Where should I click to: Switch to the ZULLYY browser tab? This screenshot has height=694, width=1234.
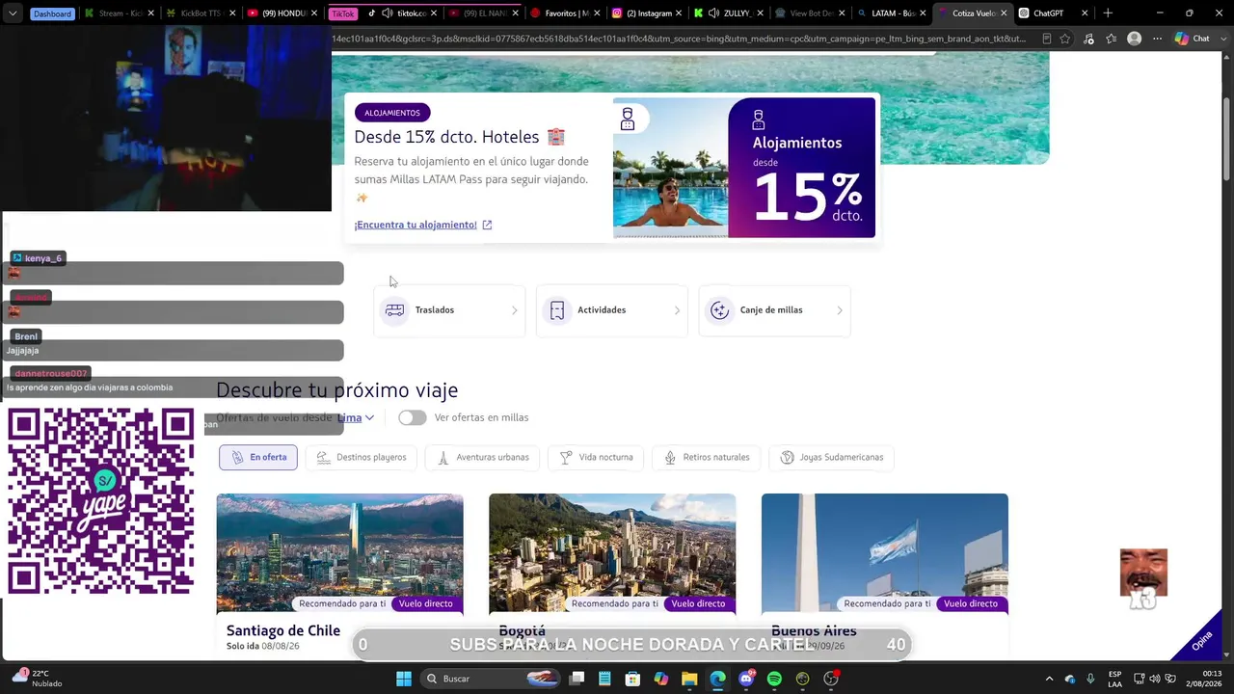click(729, 13)
